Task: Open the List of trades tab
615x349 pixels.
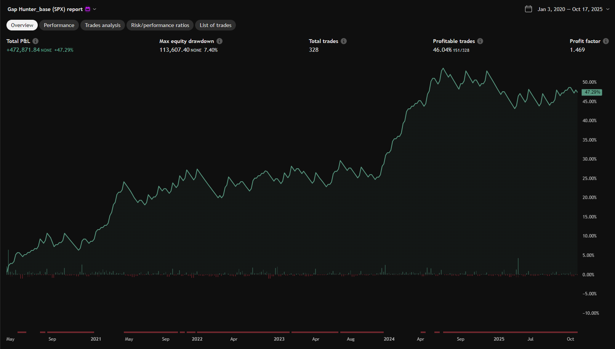Action: (215, 25)
